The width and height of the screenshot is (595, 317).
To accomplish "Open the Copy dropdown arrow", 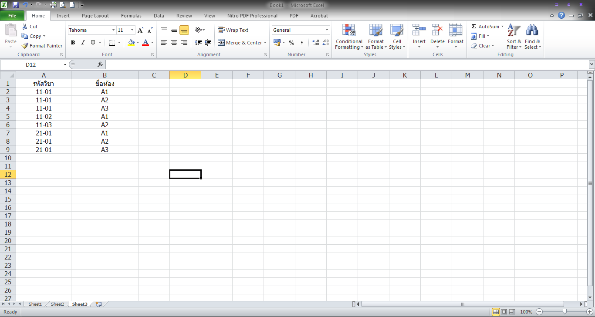I will [44, 36].
